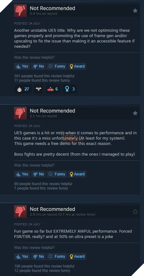Mark the hit or miss review as Funny
This screenshot has width=144, height=276.
57,174
